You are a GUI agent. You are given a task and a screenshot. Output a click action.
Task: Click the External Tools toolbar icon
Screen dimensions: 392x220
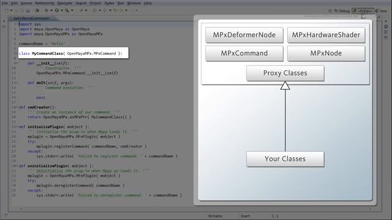pyautogui.click(x=67, y=10)
